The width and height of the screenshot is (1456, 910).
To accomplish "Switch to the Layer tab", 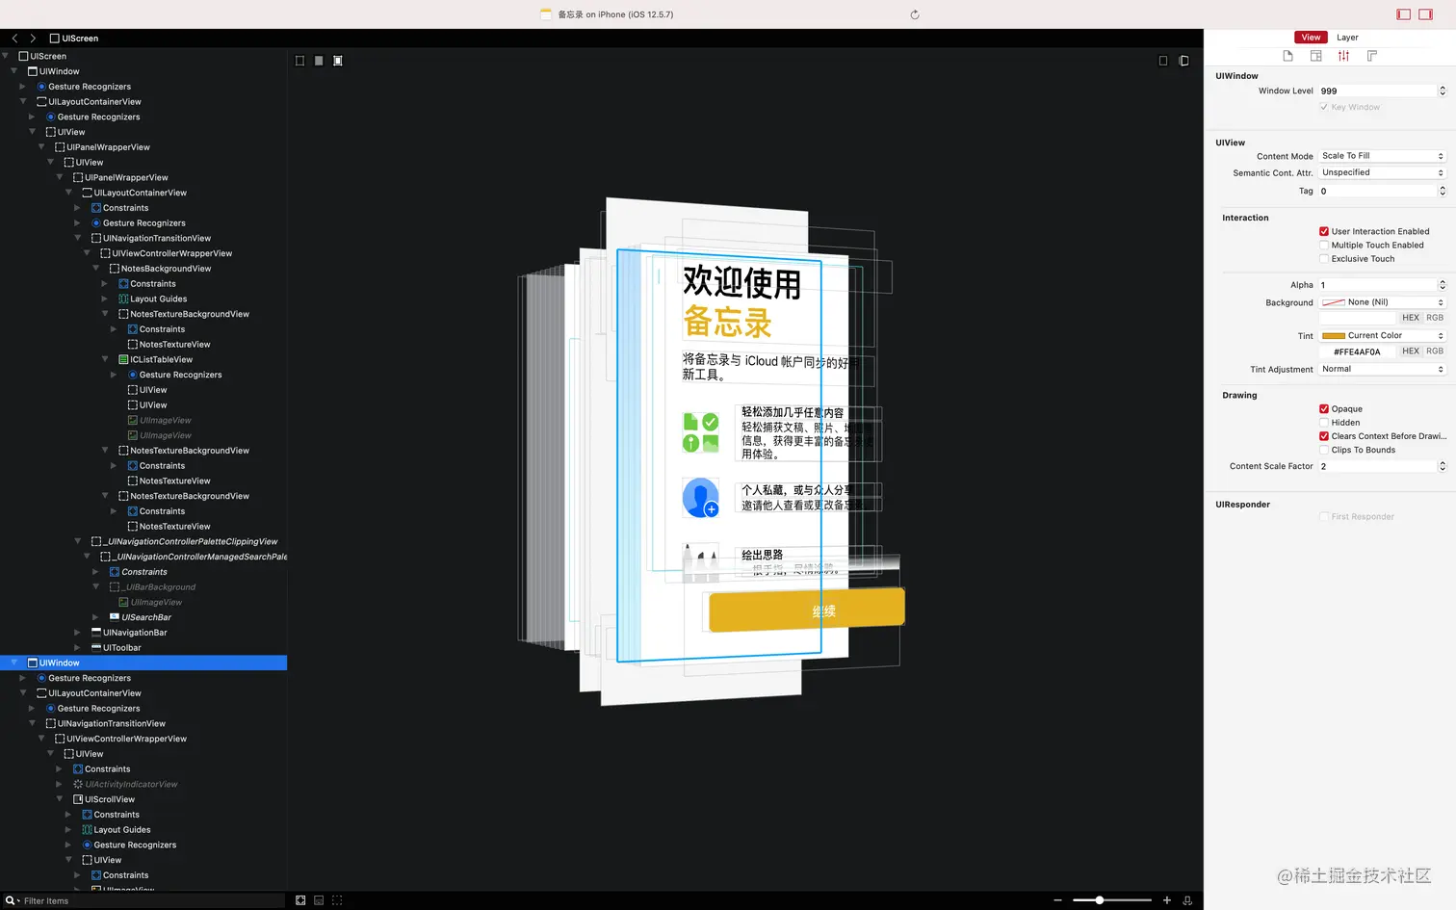I will pos(1347,38).
